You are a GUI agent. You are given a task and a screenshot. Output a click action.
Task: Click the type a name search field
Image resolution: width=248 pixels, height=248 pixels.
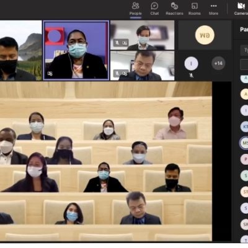pyautogui.click(x=244, y=50)
